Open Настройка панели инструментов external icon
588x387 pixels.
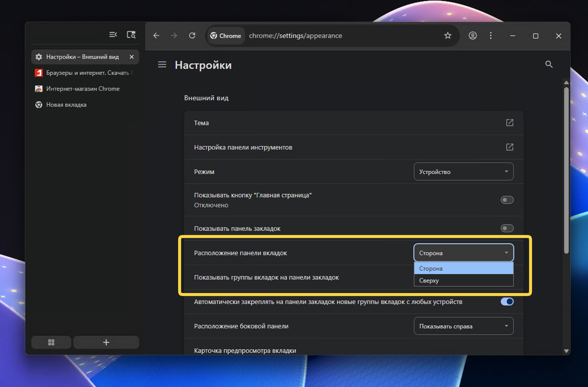point(510,147)
